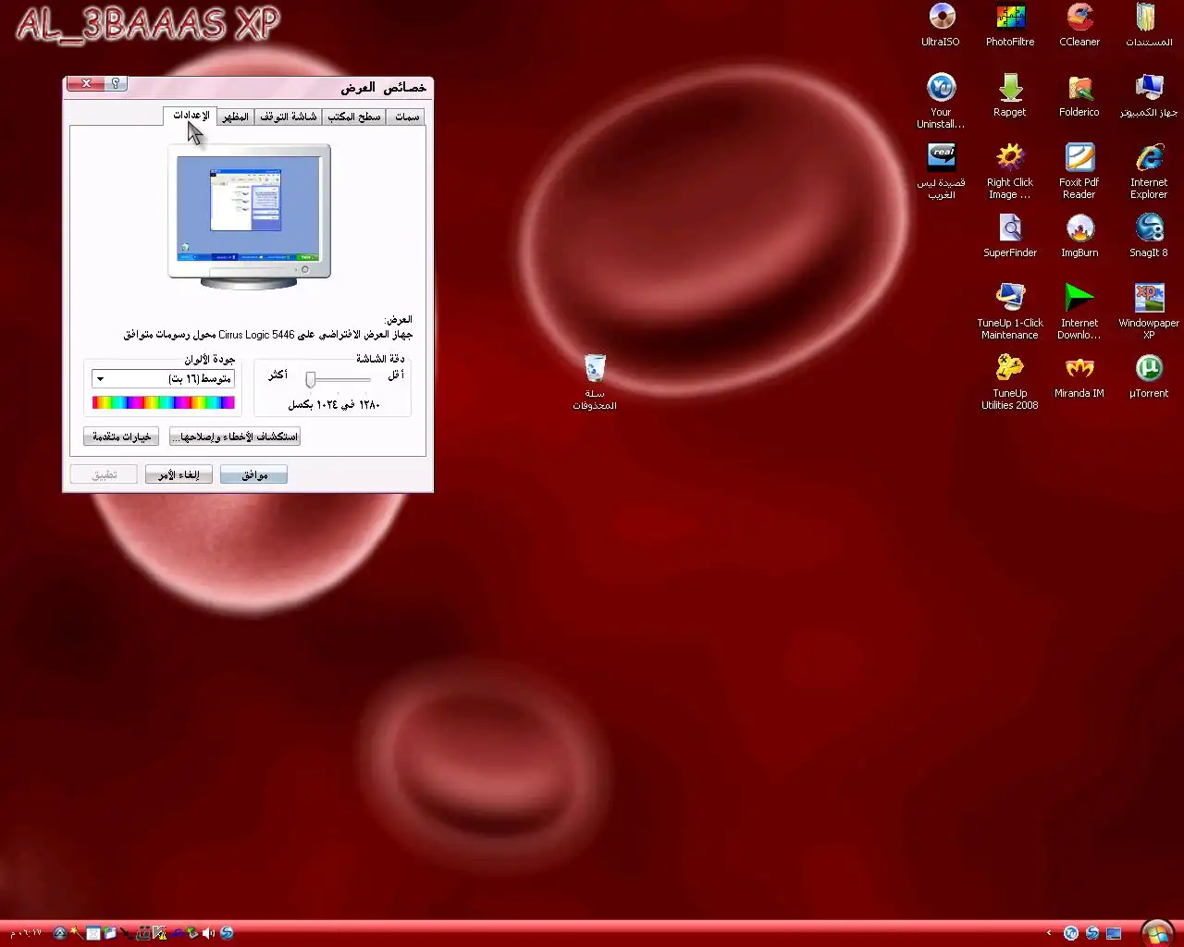Select the SuperFinder desktop icon
1184x947 pixels.
[1010, 236]
